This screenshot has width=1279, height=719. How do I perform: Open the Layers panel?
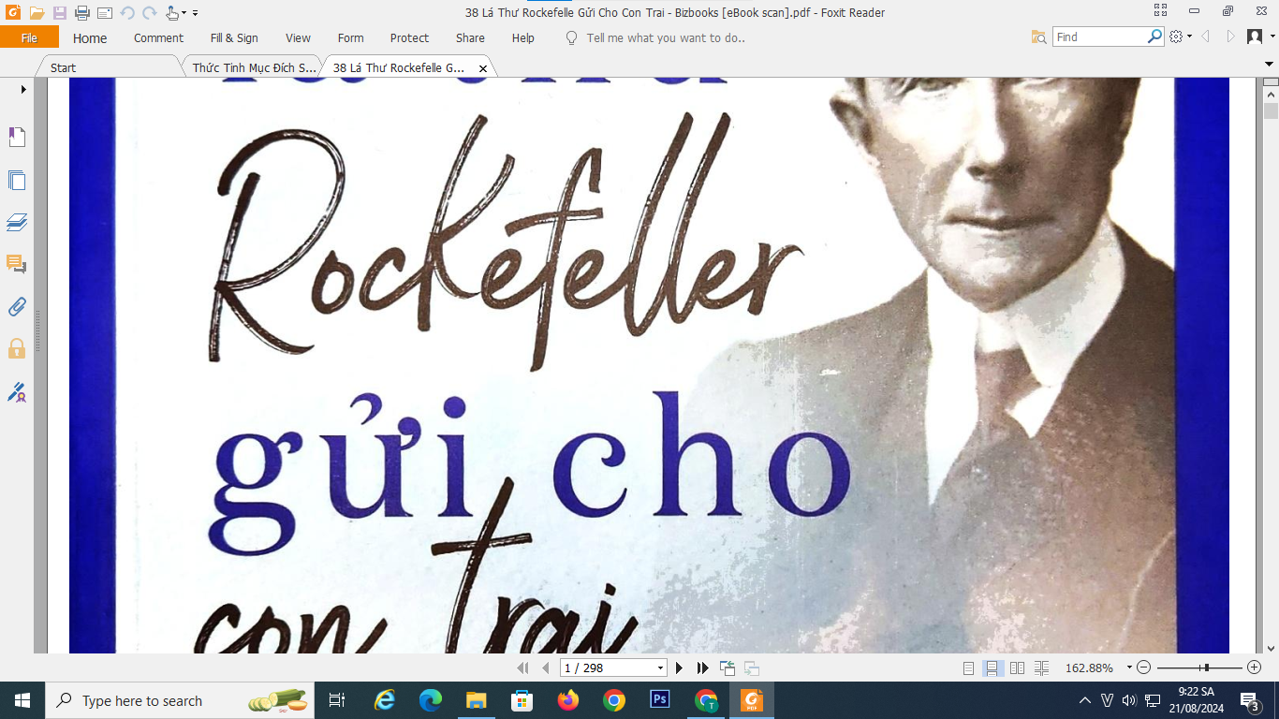pos(17,222)
